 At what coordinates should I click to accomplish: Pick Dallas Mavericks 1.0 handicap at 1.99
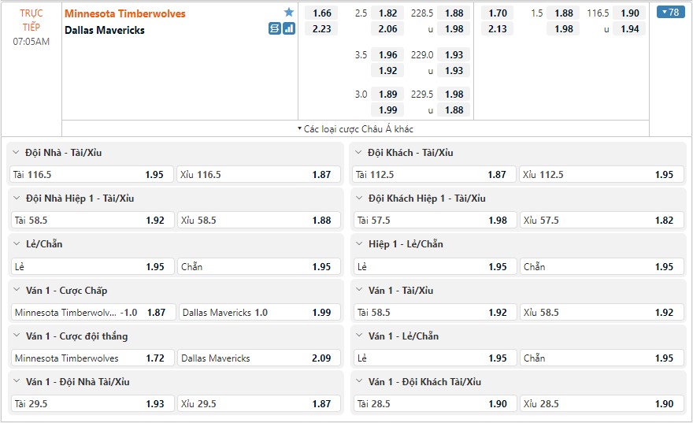[259, 313]
